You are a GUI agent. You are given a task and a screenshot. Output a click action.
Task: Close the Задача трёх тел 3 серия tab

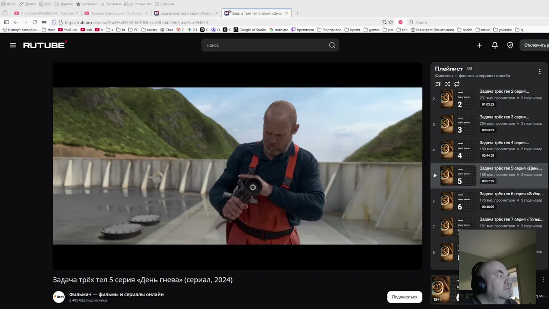217,13
